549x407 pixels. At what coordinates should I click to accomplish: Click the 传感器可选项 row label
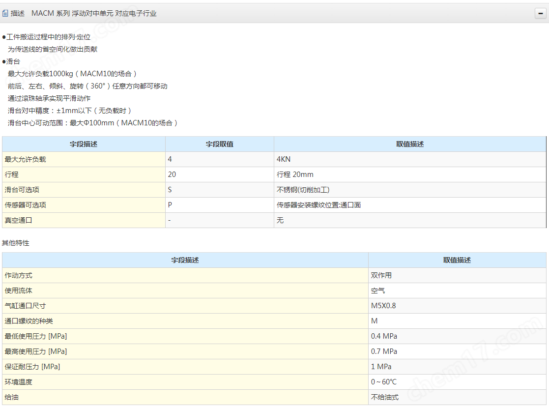25,205
